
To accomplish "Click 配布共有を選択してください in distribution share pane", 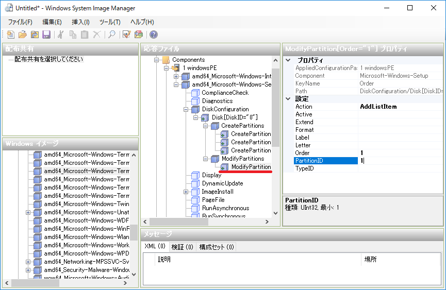I will [48, 59].
